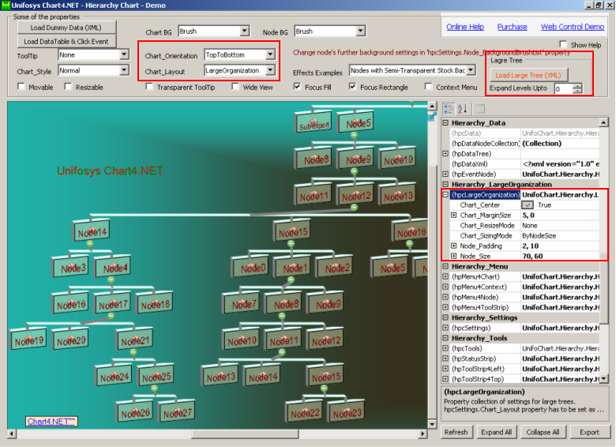
Task: Open the Chart_Orientation dropdown
Action: tap(270, 54)
